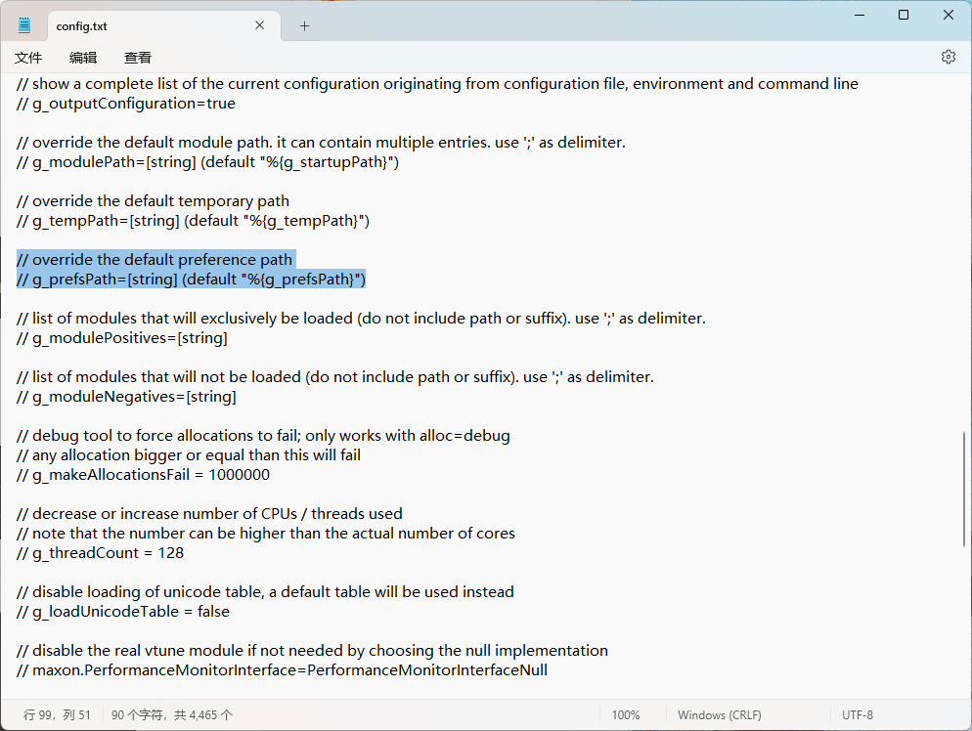Viewport: 972px width, 731px height.
Task: Click the vertical scrollbar thumb
Action: [x=964, y=490]
